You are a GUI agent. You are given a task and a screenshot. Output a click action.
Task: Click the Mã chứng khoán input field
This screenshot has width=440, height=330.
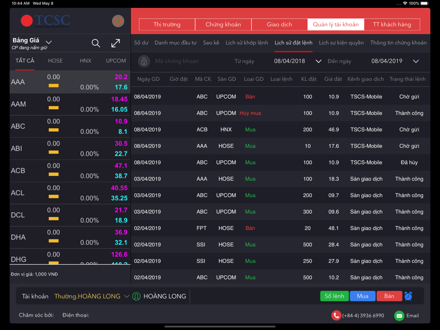click(189, 61)
